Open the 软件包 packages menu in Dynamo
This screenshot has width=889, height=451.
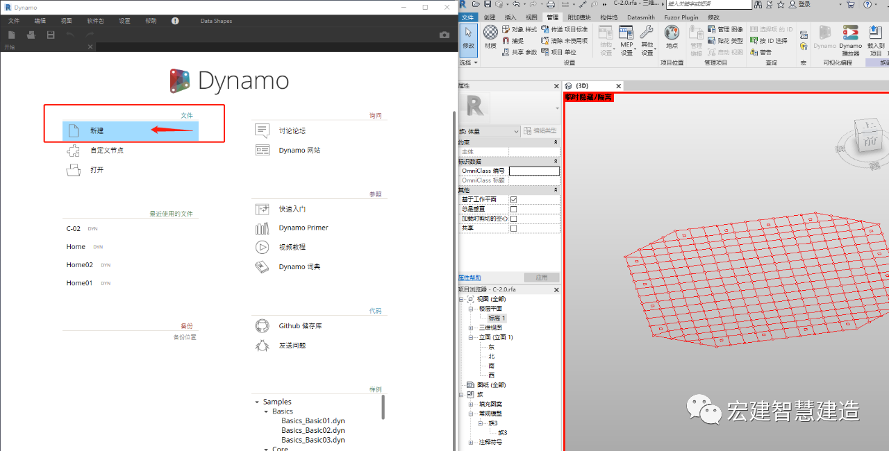coord(95,21)
